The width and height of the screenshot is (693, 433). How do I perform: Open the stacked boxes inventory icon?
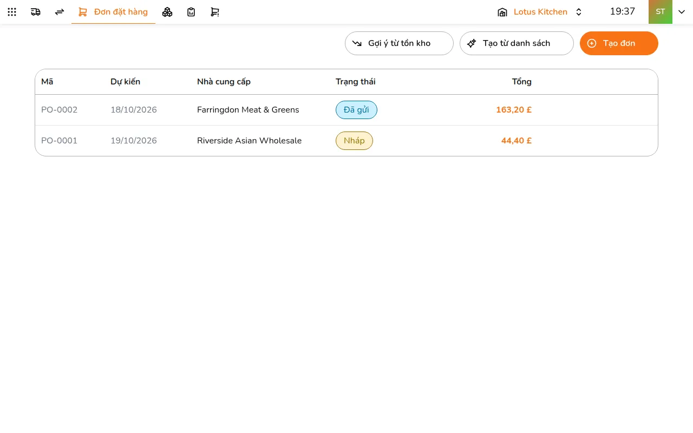tap(167, 12)
